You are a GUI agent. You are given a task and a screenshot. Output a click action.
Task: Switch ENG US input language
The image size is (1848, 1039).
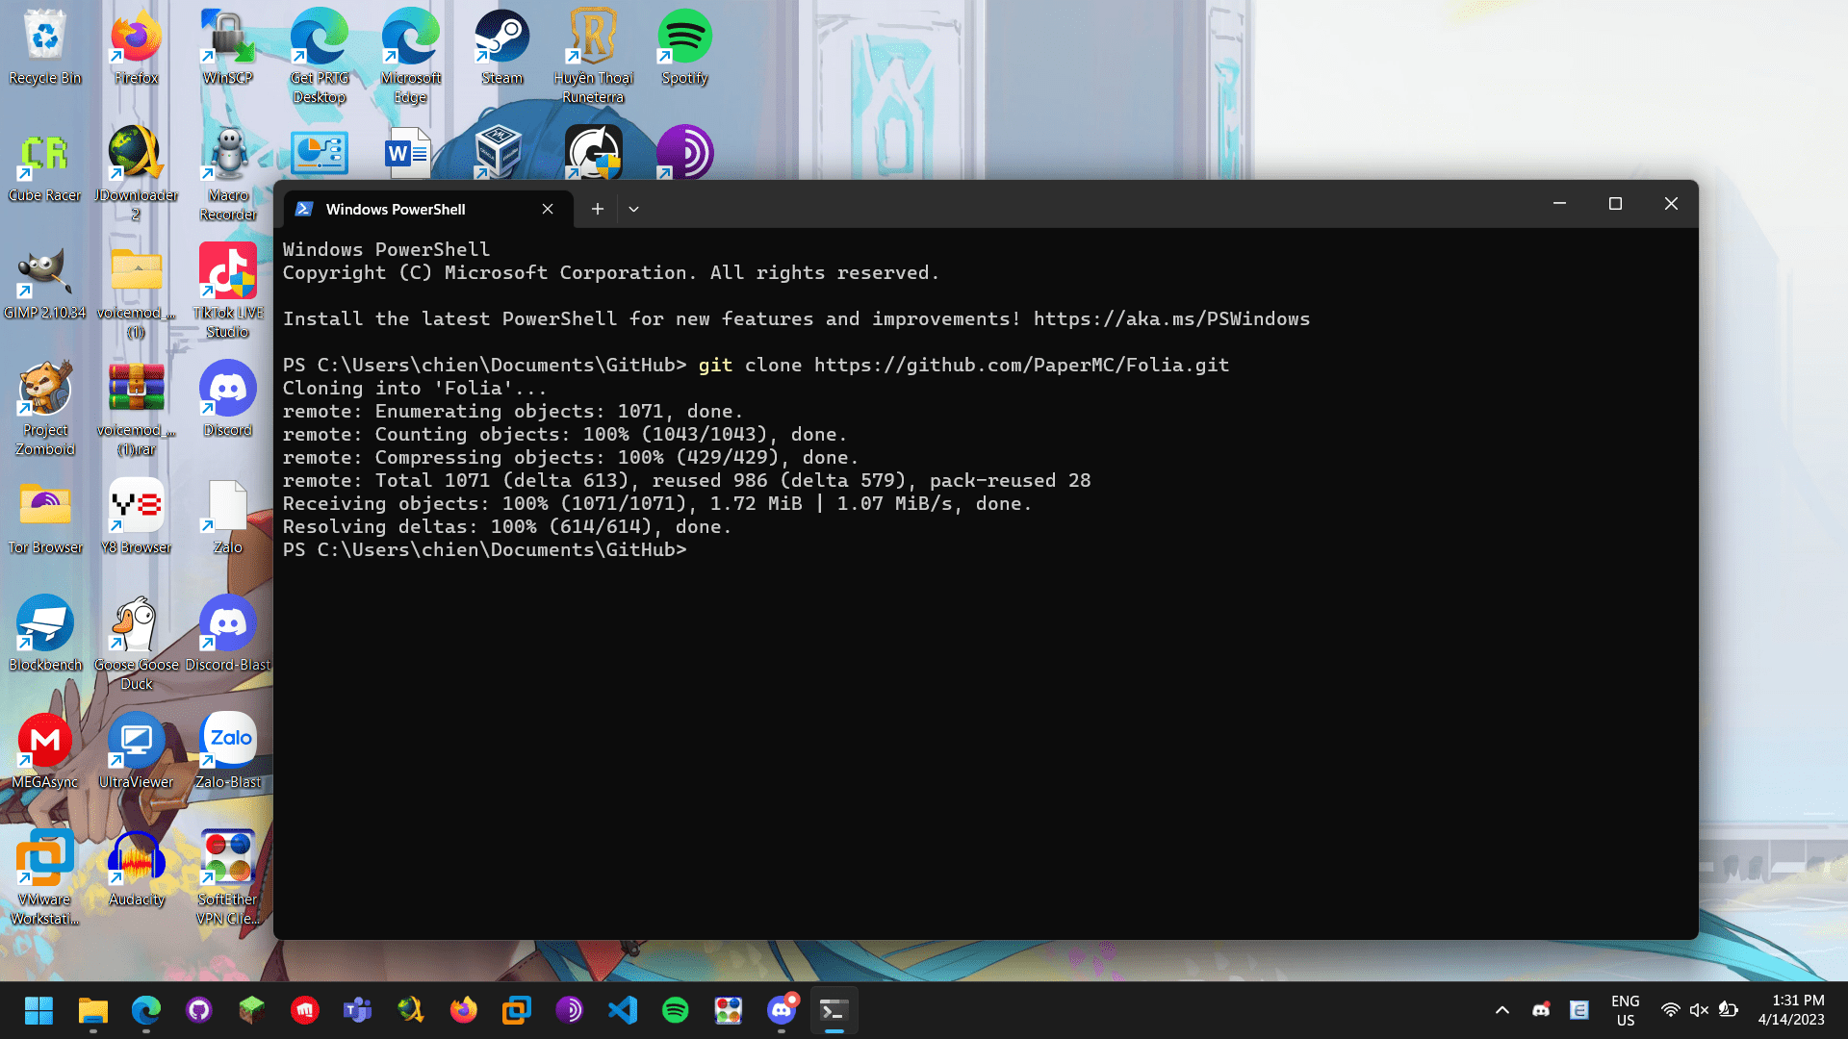[x=1625, y=1010]
